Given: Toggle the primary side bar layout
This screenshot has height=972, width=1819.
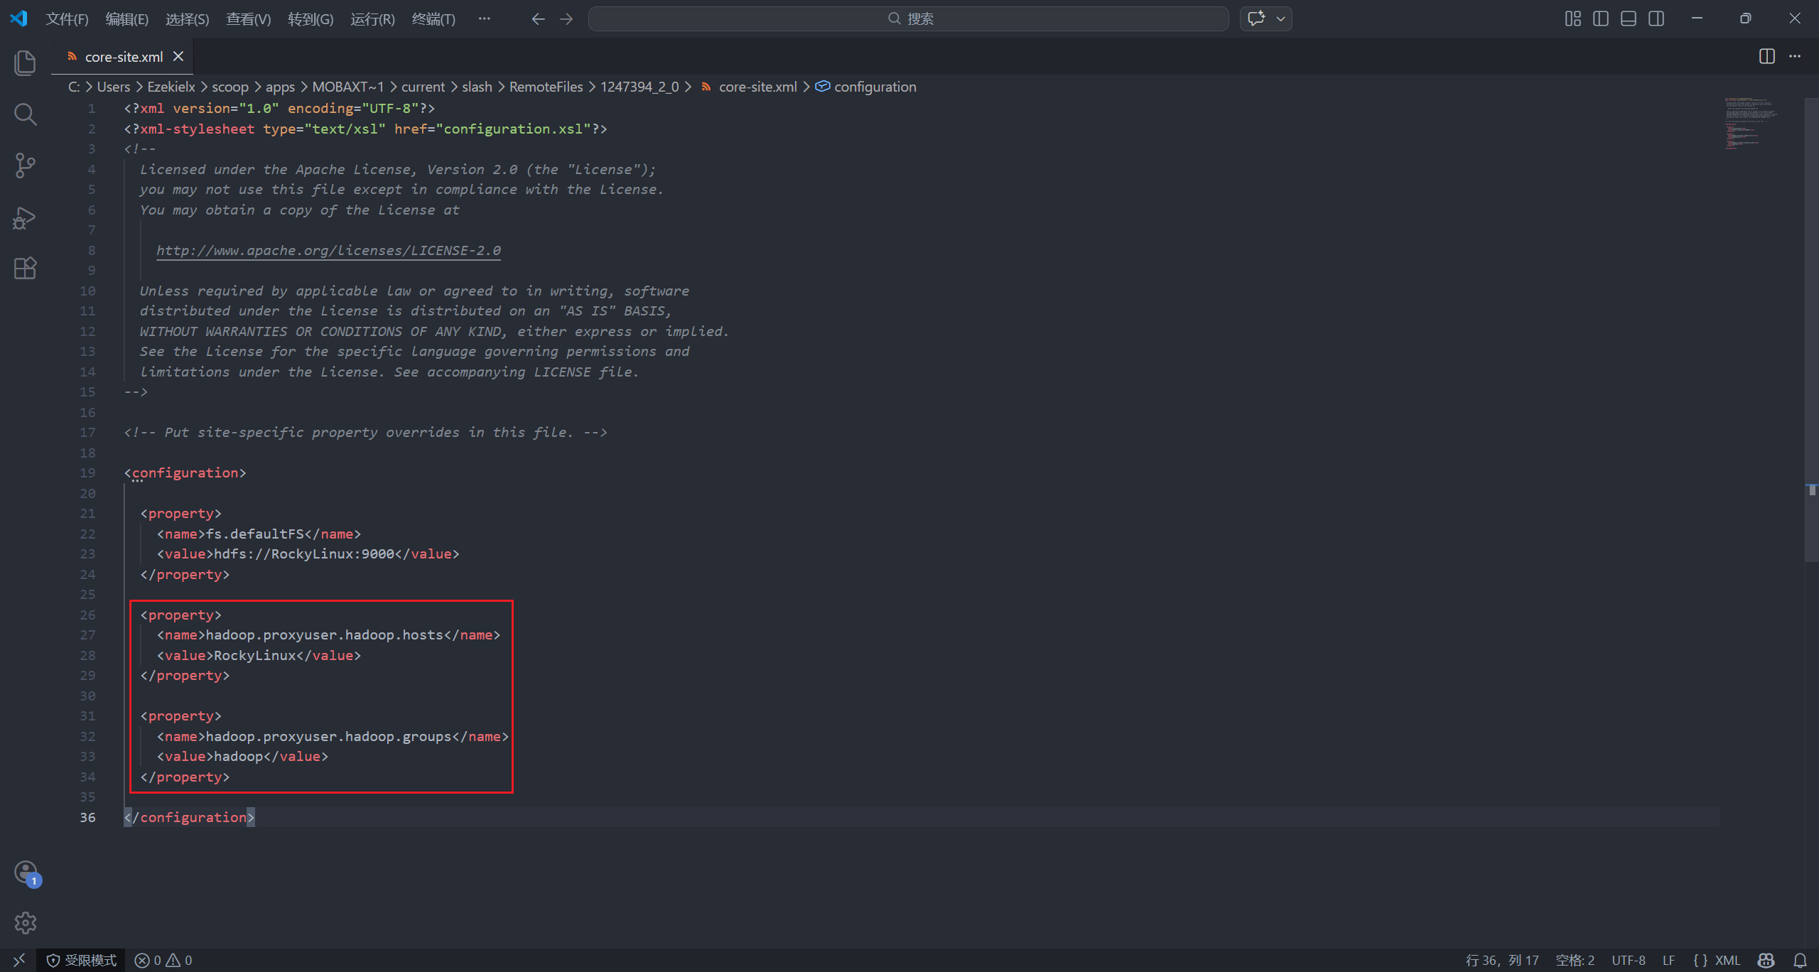Looking at the screenshot, I should [1601, 18].
